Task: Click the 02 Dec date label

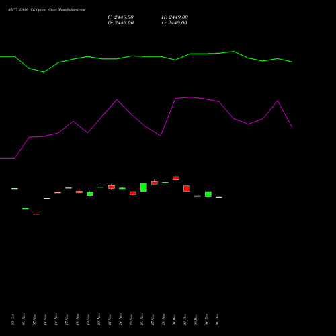Action: coord(185,320)
